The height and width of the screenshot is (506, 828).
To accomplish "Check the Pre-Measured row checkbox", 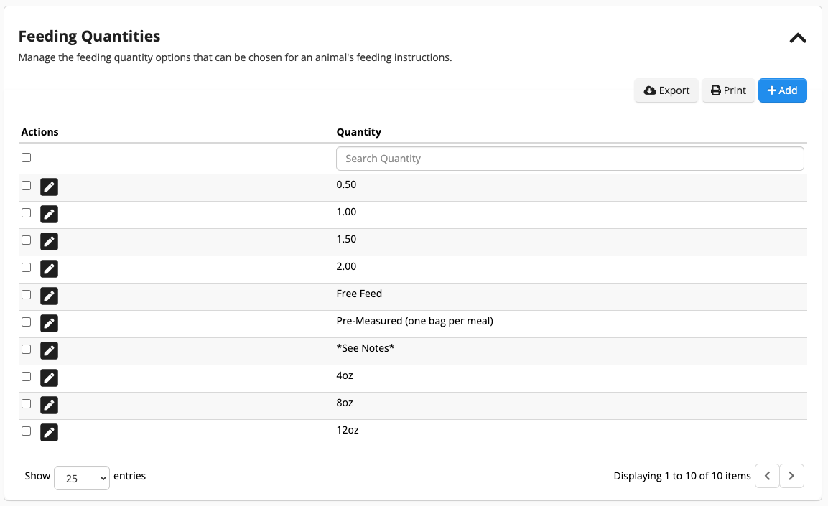I will click(27, 322).
